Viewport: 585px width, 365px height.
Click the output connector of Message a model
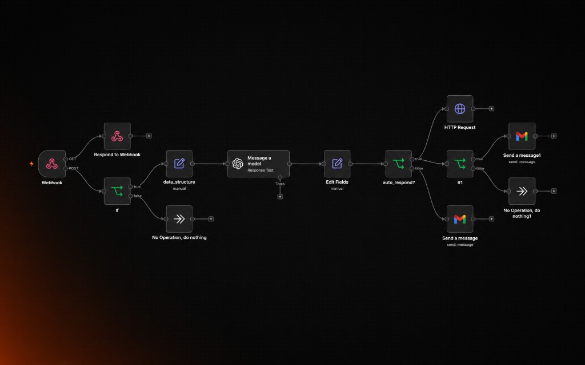coord(290,164)
